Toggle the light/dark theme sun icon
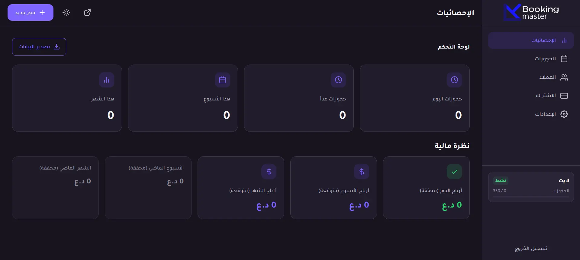Viewport: 580px width, 260px height. click(x=66, y=13)
